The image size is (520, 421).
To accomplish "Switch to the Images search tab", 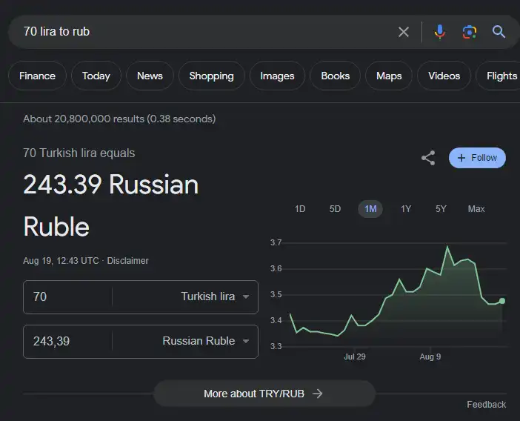I will click(277, 76).
